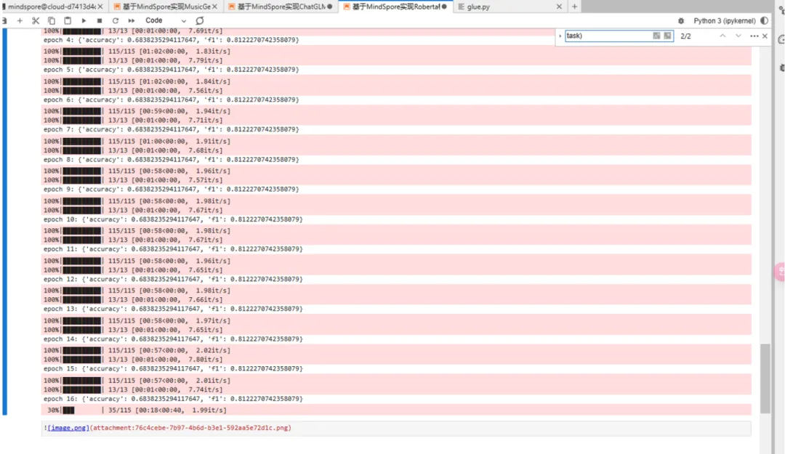The height and width of the screenshot is (454, 785).
Task: Restart kernel and run all cells
Action: pos(132,21)
